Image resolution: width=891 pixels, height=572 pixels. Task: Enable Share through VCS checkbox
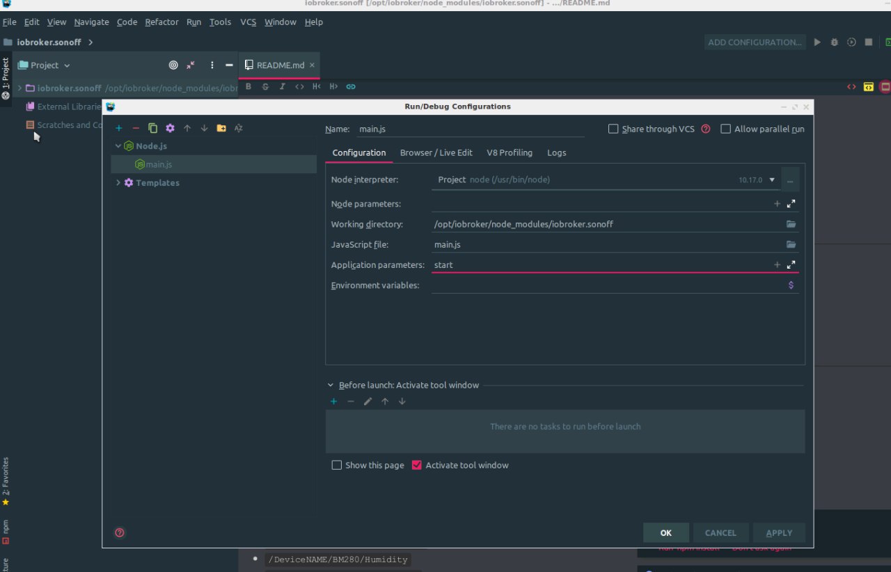[x=613, y=129]
